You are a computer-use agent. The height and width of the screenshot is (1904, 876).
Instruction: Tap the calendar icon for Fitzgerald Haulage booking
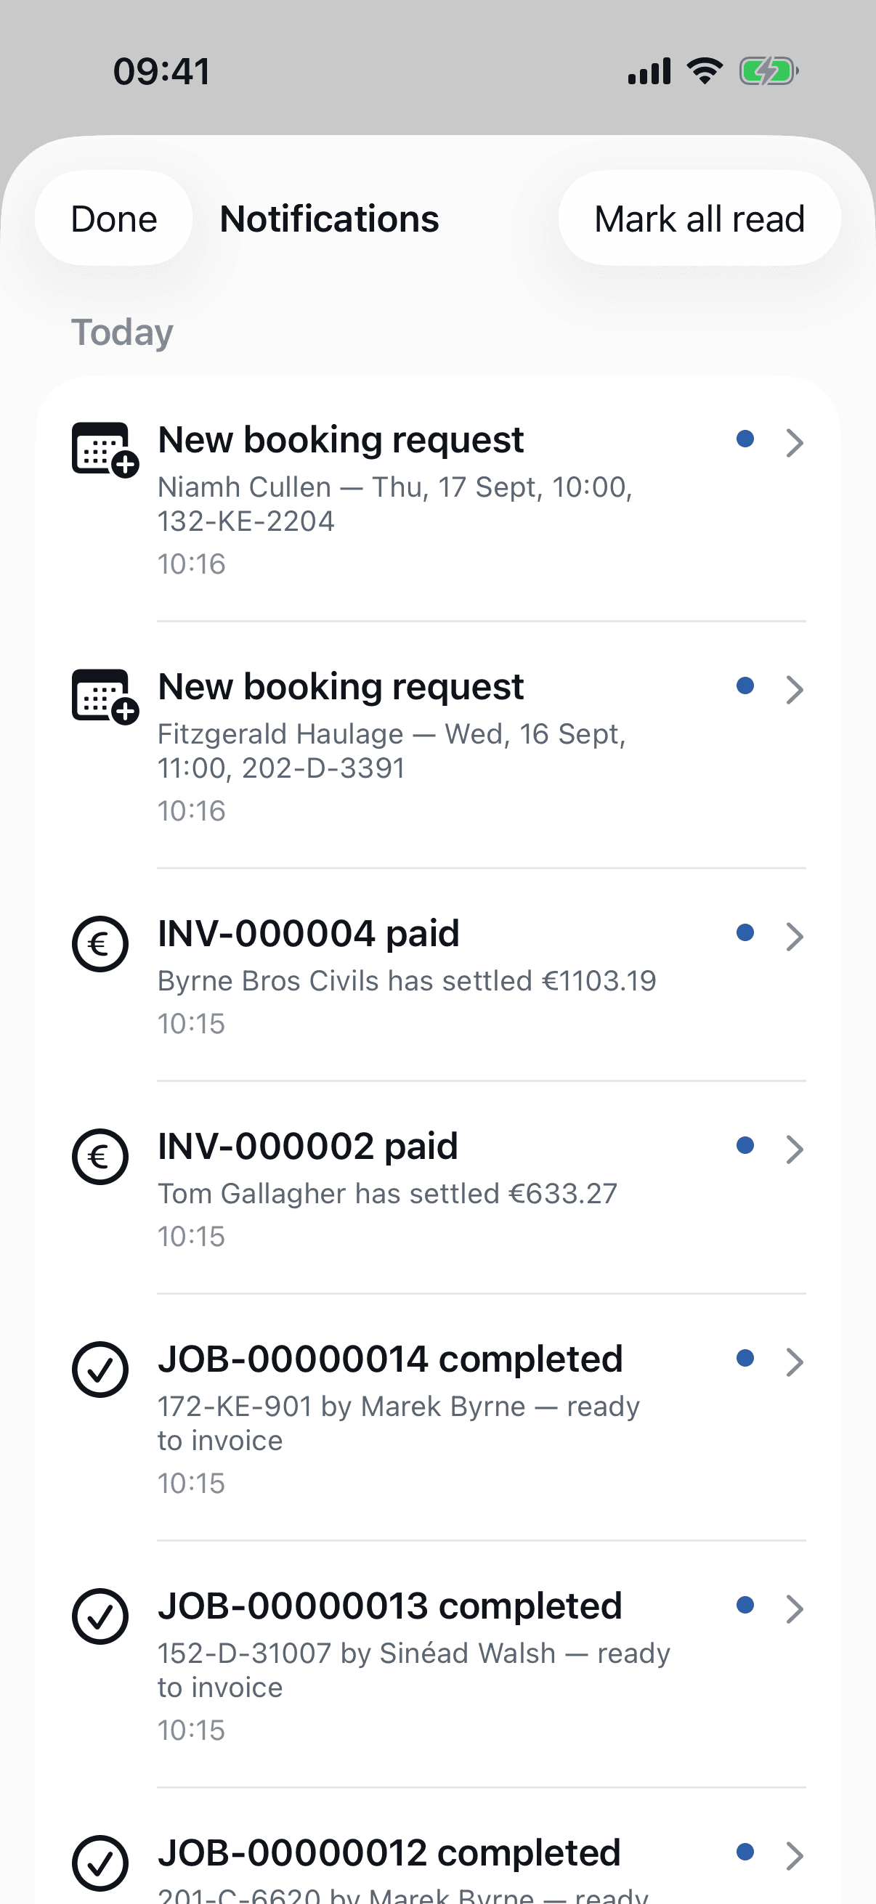[x=104, y=696]
